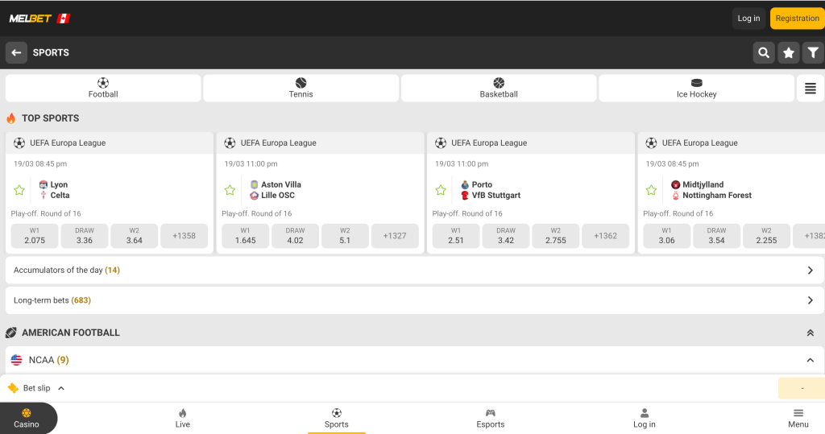This screenshot has height=434, width=825.
Task: Collapse the NCAA league section
Action: click(810, 360)
